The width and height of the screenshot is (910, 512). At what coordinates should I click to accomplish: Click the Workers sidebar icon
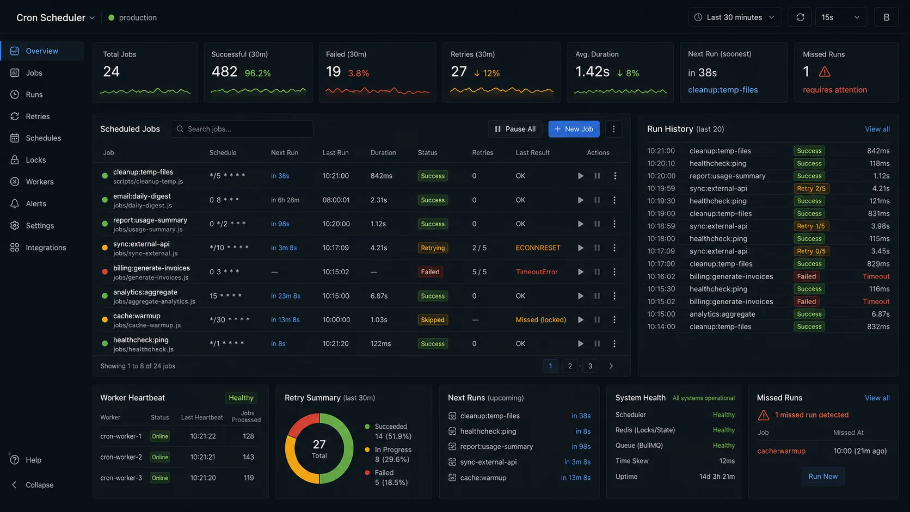click(15, 182)
